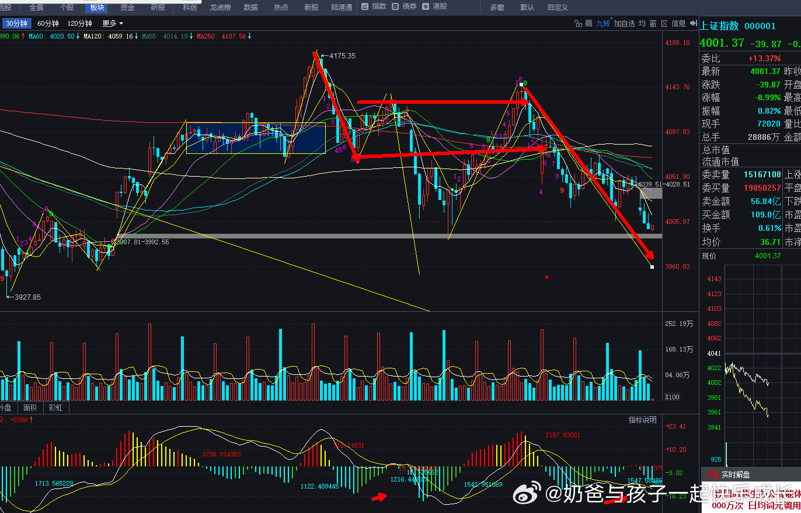The image size is (801, 513).
Task: Click the 实时解盘 live commentary bar
Action: [x=736, y=475]
